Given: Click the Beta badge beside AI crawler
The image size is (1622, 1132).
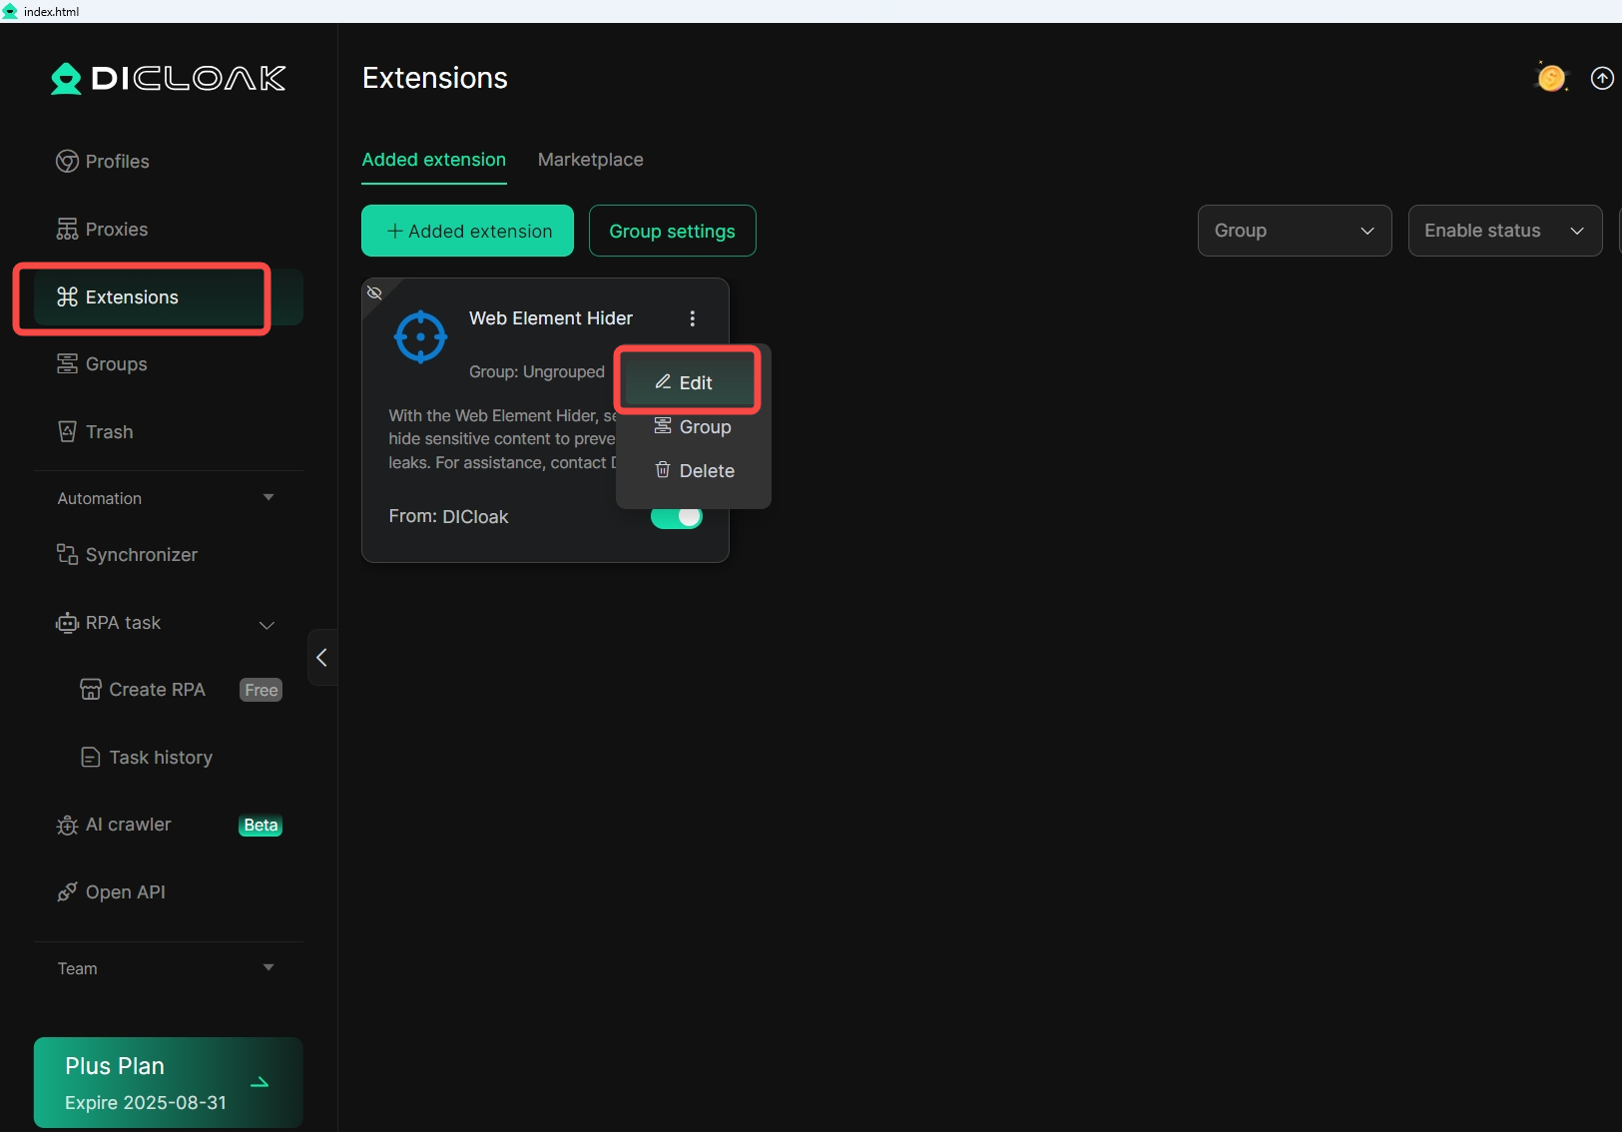Looking at the screenshot, I should pyautogui.click(x=261, y=826).
